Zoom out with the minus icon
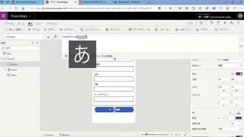 (138, 135)
